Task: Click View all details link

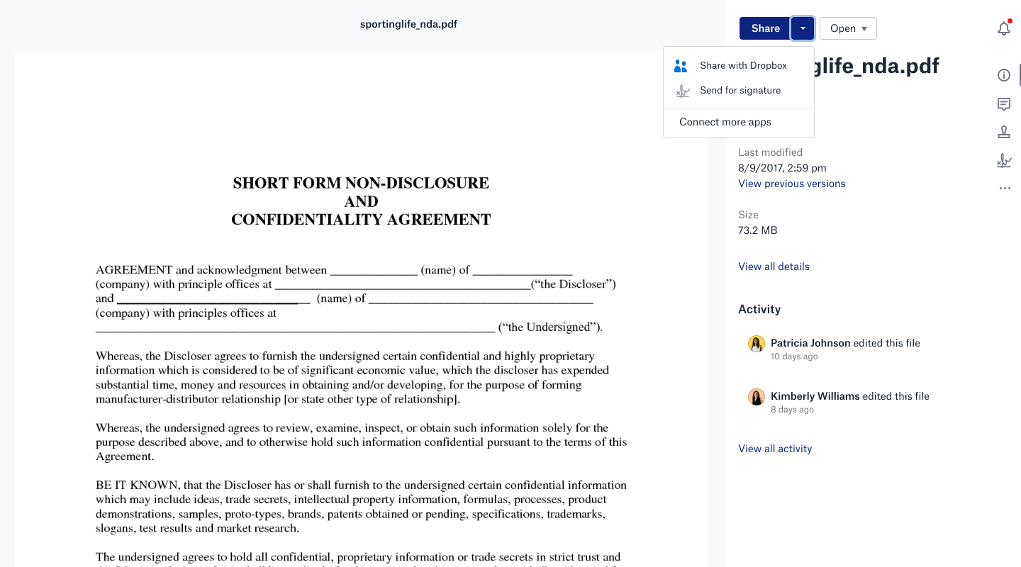Action: 774,266
